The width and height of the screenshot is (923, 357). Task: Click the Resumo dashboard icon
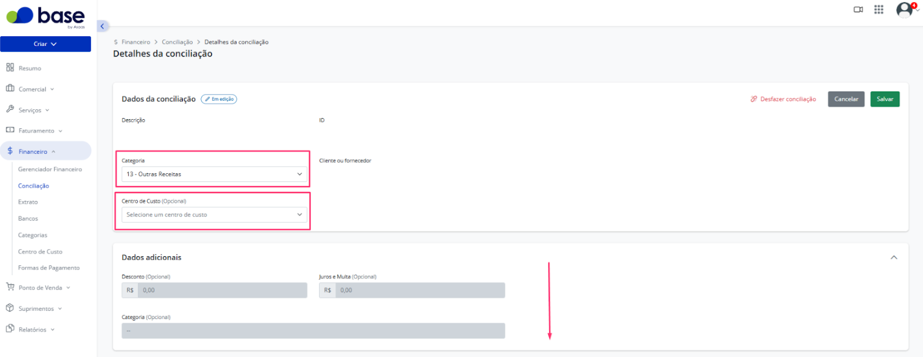[x=10, y=67]
